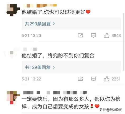Click the 3843 like count
This screenshot has width=125, height=114.
pos(116,35)
